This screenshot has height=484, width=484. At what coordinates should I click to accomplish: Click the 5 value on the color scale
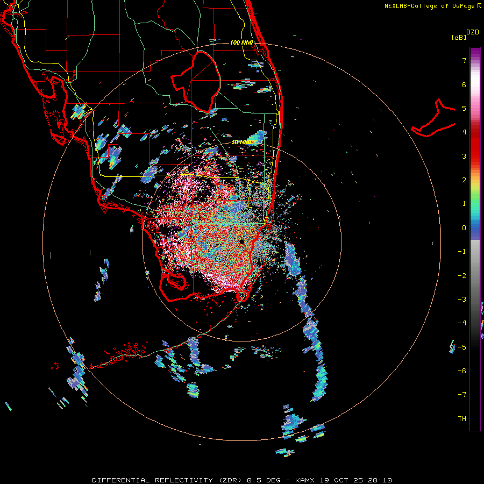pyautogui.click(x=464, y=108)
